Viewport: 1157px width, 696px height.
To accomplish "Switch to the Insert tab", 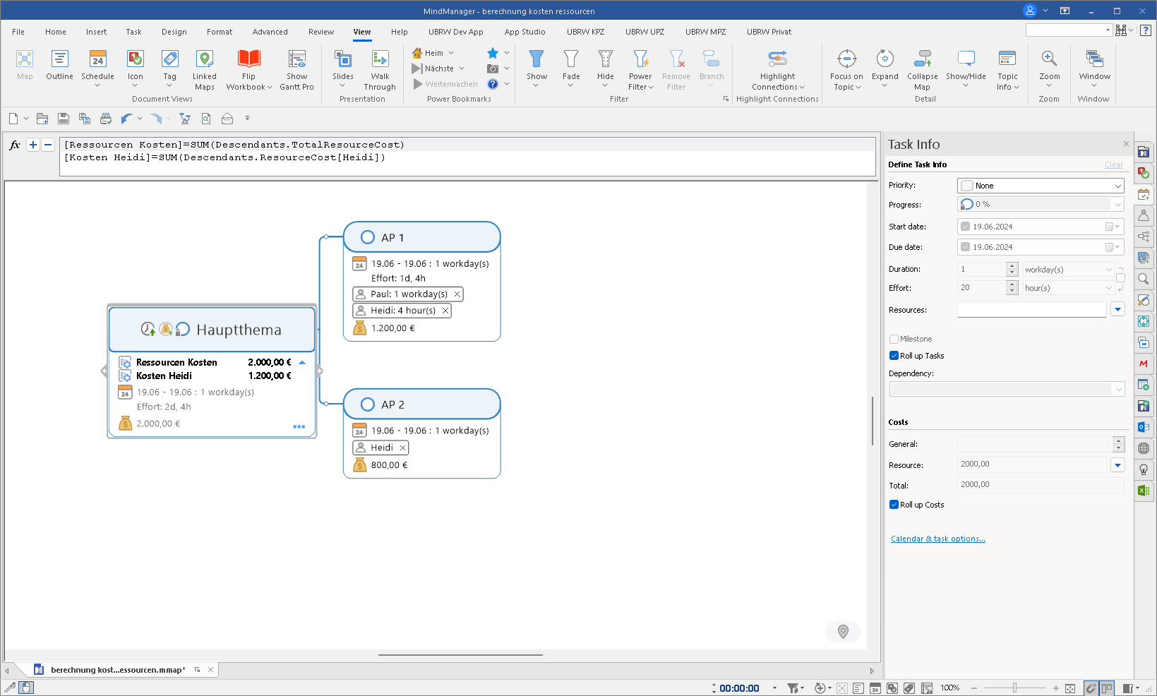I will (x=96, y=32).
